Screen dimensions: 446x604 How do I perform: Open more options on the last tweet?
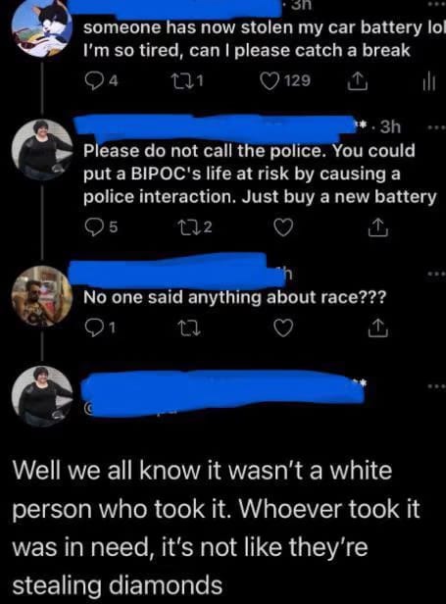coord(436,385)
